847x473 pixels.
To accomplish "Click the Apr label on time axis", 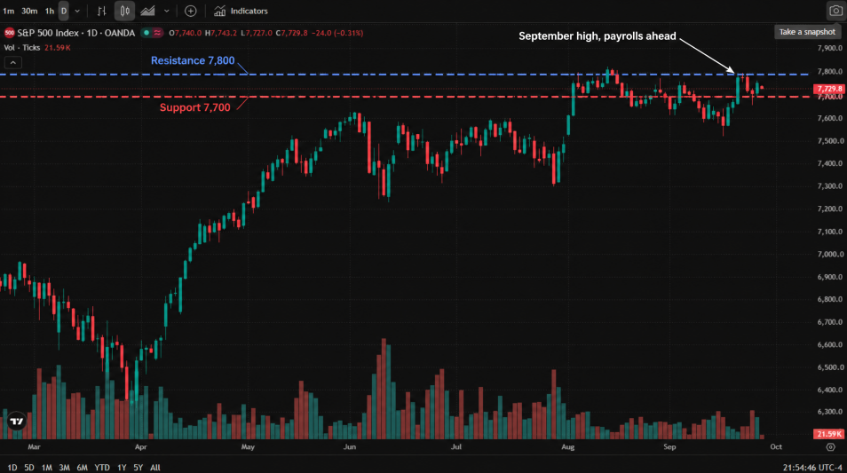I will [140, 447].
